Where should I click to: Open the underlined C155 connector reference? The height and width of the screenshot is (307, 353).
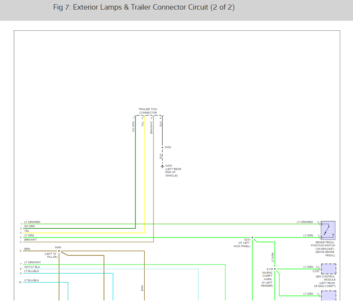(x=316, y=271)
